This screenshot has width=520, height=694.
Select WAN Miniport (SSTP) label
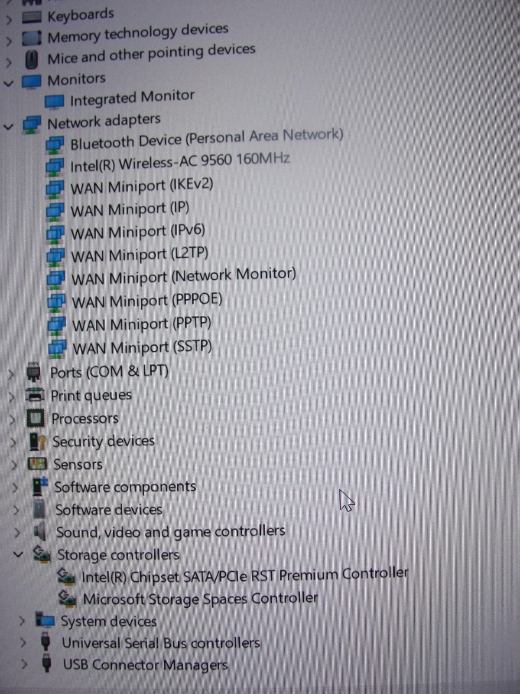[142, 348]
